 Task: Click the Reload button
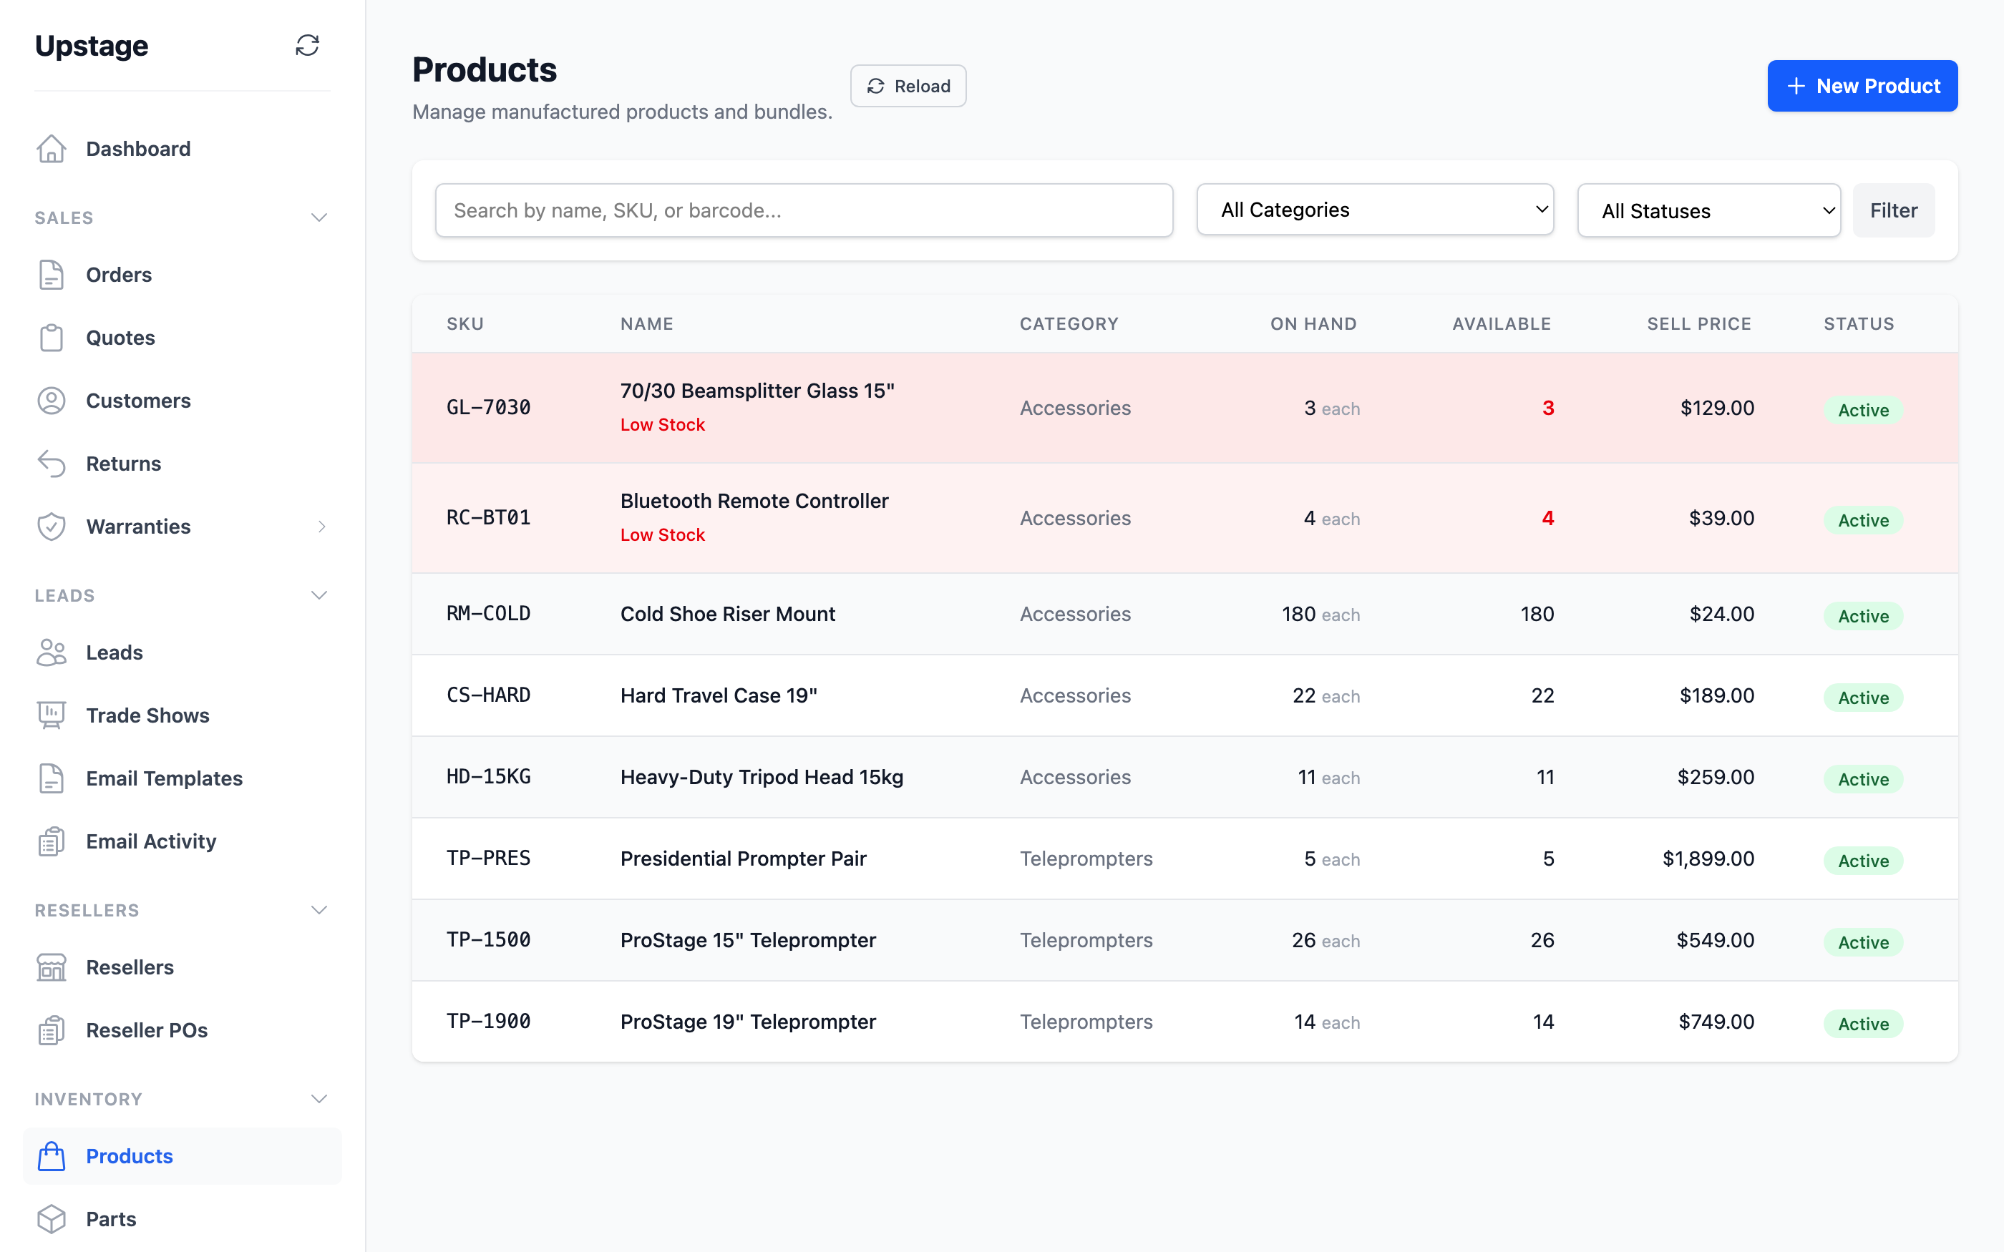(x=908, y=86)
